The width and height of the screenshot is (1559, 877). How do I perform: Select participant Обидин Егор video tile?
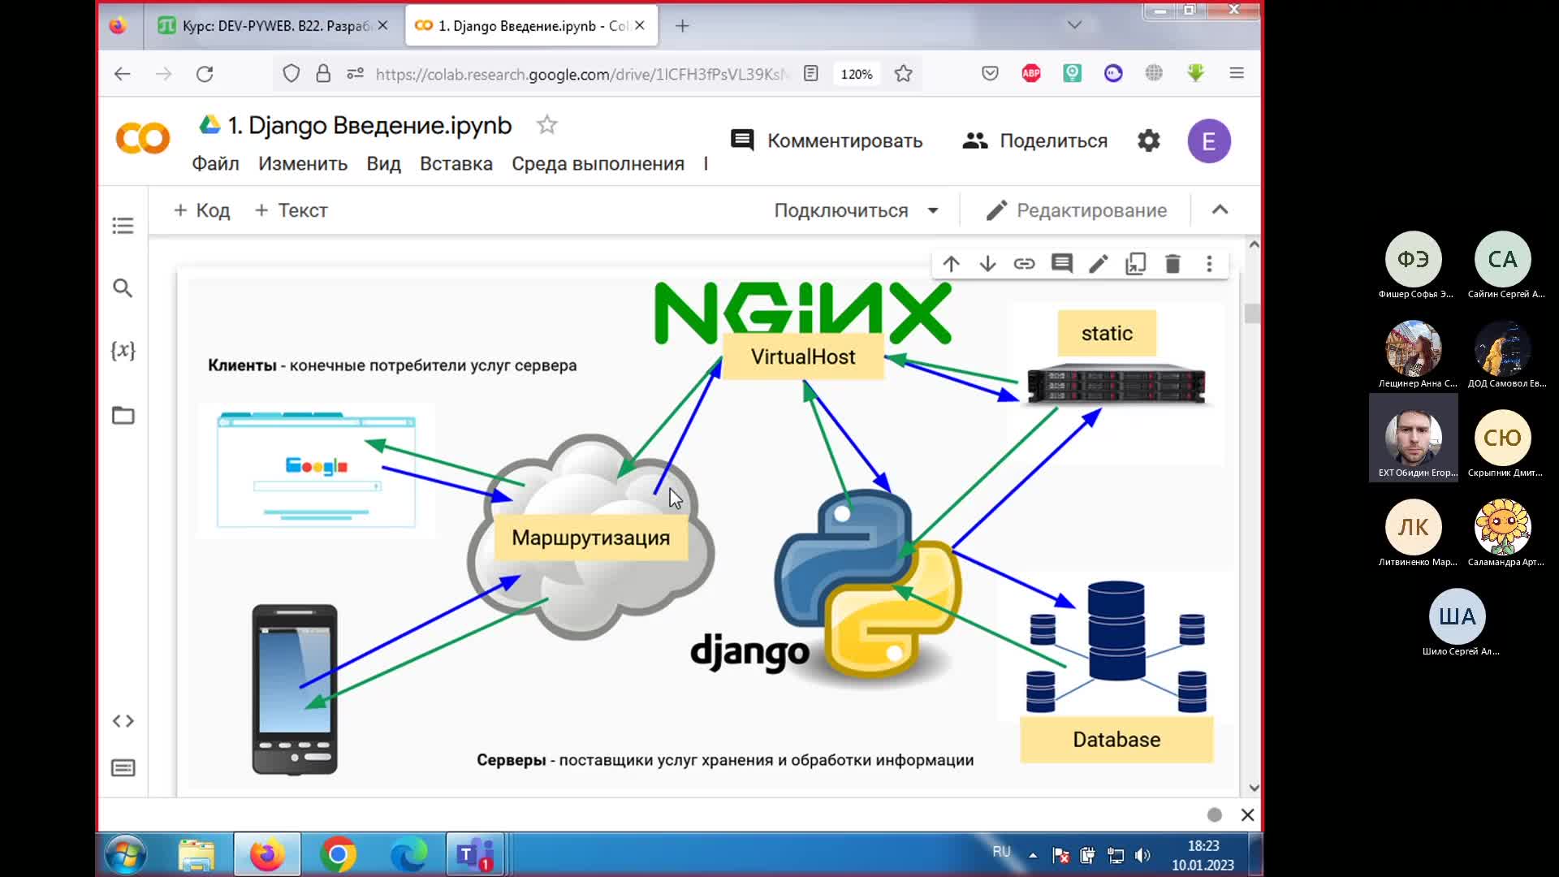point(1414,438)
